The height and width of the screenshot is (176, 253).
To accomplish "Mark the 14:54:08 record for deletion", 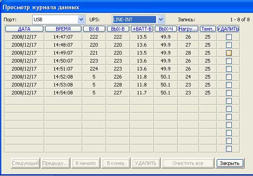I will (229, 93).
